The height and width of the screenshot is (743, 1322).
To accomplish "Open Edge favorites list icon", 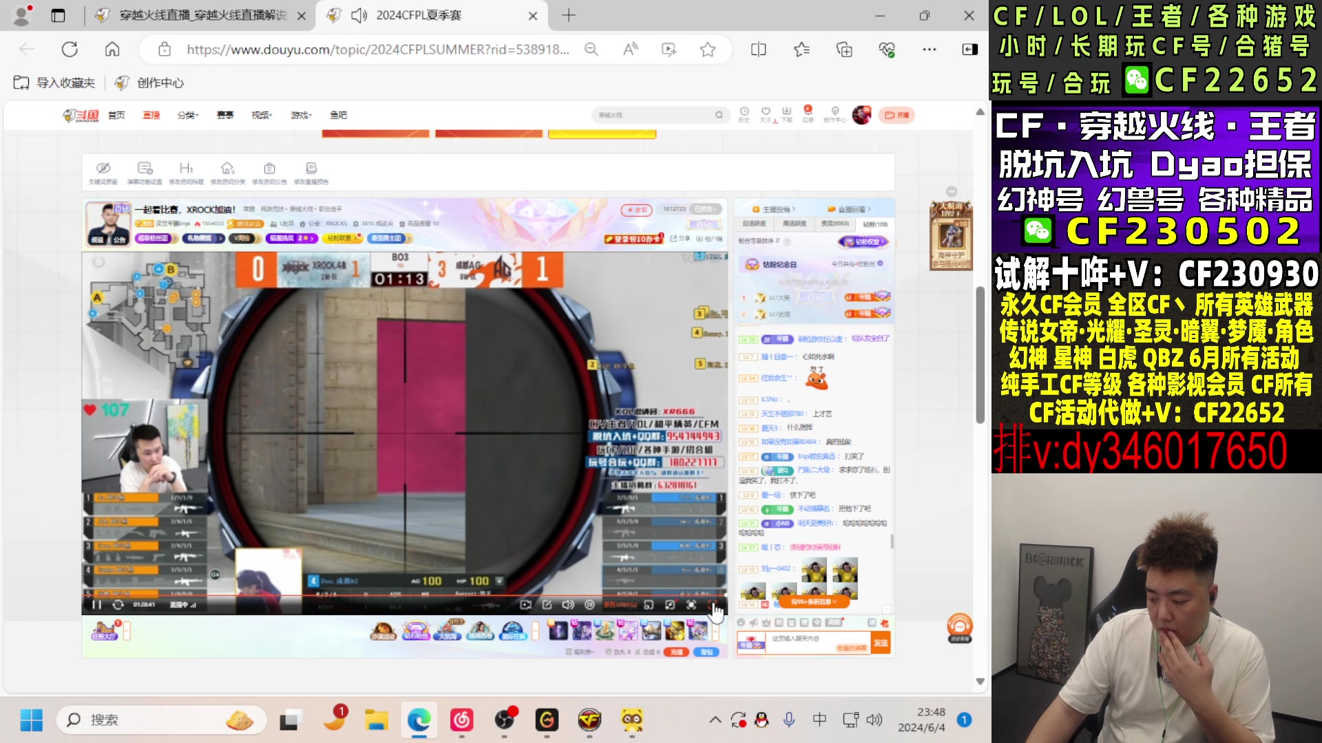I will coord(801,50).
